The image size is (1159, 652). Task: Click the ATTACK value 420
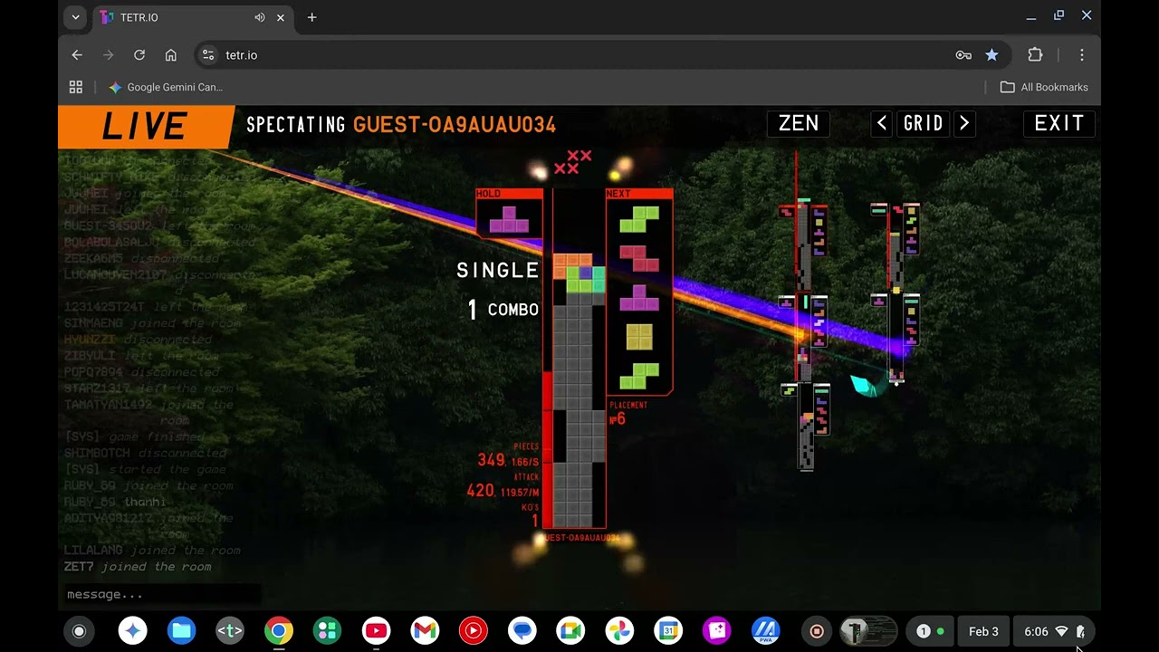(x=480, y=491)
